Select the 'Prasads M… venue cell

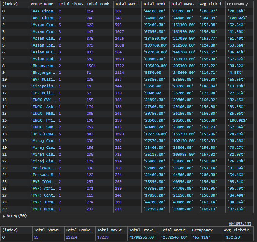[43, 175]
